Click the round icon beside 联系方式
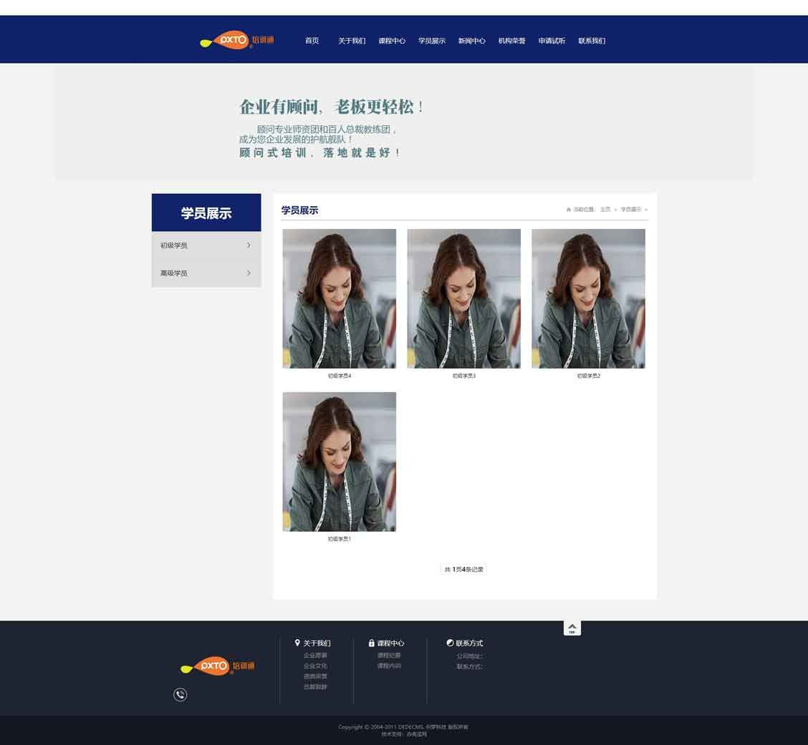 pyautogui.click(x=450, y=643)
